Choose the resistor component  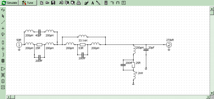[3, 43]
